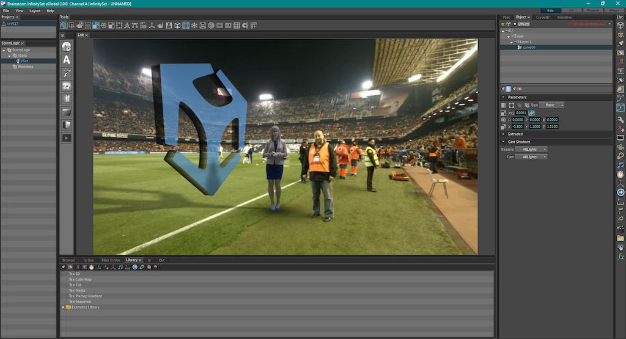This screenshot has width=626, height=339.
Task: Toggle the XYZ uniform scale link button
Action: pos(531,113)
